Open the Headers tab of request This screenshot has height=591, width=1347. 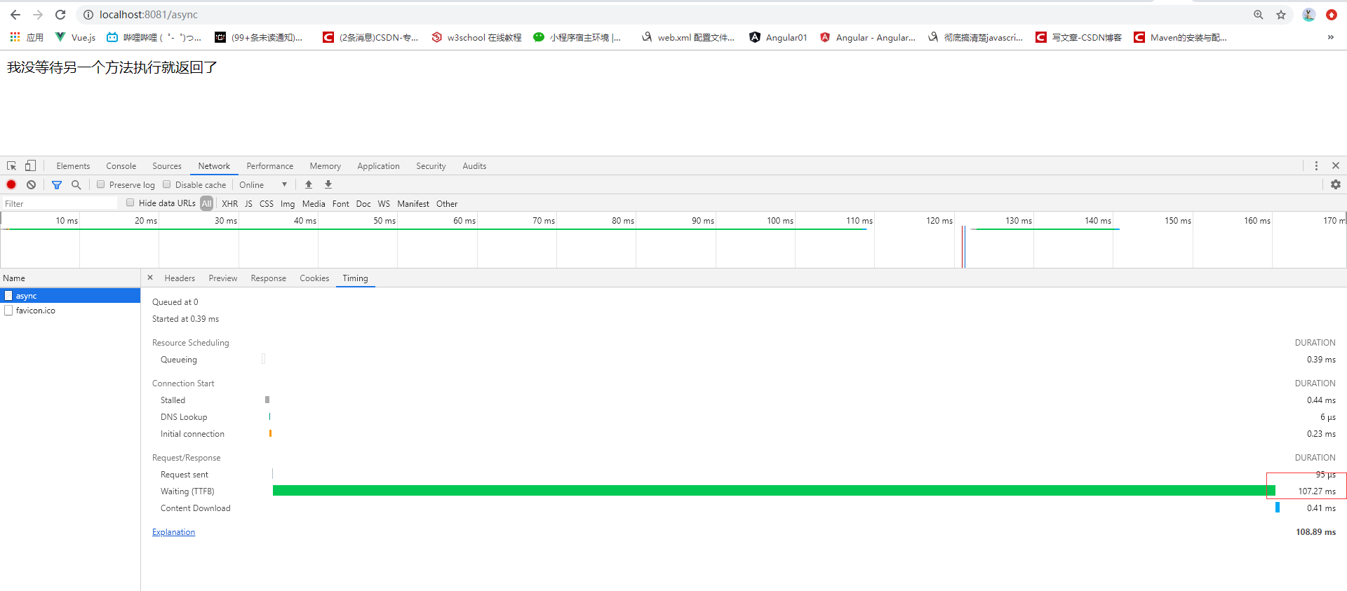[180, 278]
